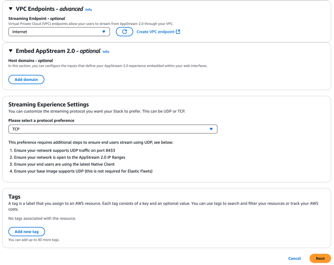Screen dimensions: 334x265
Task: Click the blue arrow in Internet dropdown
Action: coord(104,32)
